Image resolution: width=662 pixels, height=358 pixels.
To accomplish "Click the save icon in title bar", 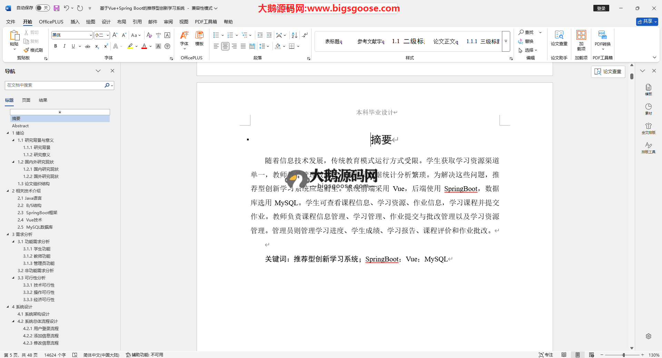I will tap(57, 8).
